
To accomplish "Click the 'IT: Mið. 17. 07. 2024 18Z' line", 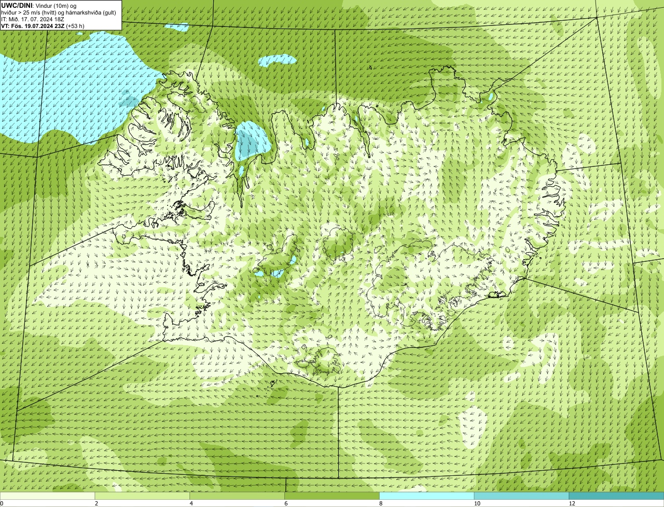I will [x=33, y=19].
